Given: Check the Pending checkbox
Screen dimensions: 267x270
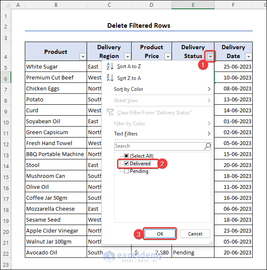Looking at the screenshot, I should pyautogui.click(x=126, y=171).
